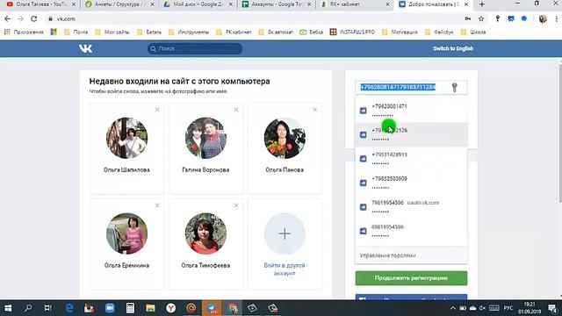The width and height of the screenshot is (562, 316).
Task: Log in as Галина Воронова via her photo
Action: [205, 138]
